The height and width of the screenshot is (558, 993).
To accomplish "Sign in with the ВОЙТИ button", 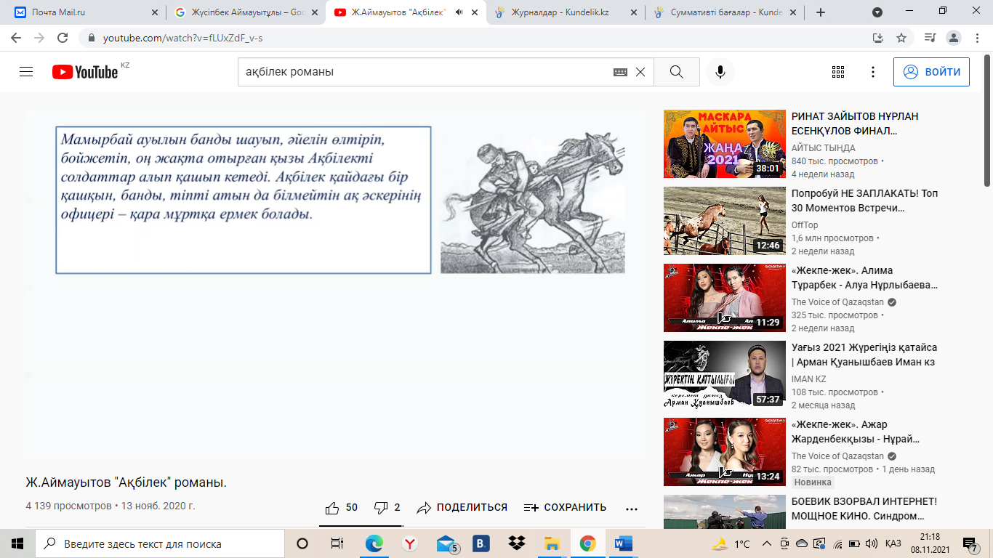I will point(931,72).
